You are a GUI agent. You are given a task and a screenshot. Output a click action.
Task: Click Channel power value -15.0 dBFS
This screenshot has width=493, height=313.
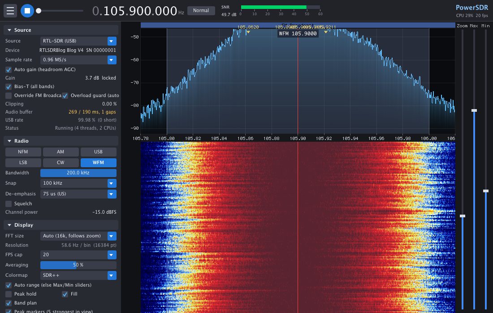[104, 212]
